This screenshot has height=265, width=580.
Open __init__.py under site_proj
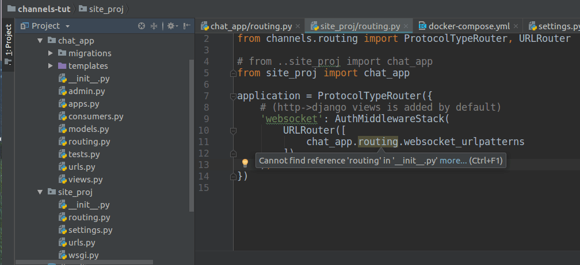[89, 205]
